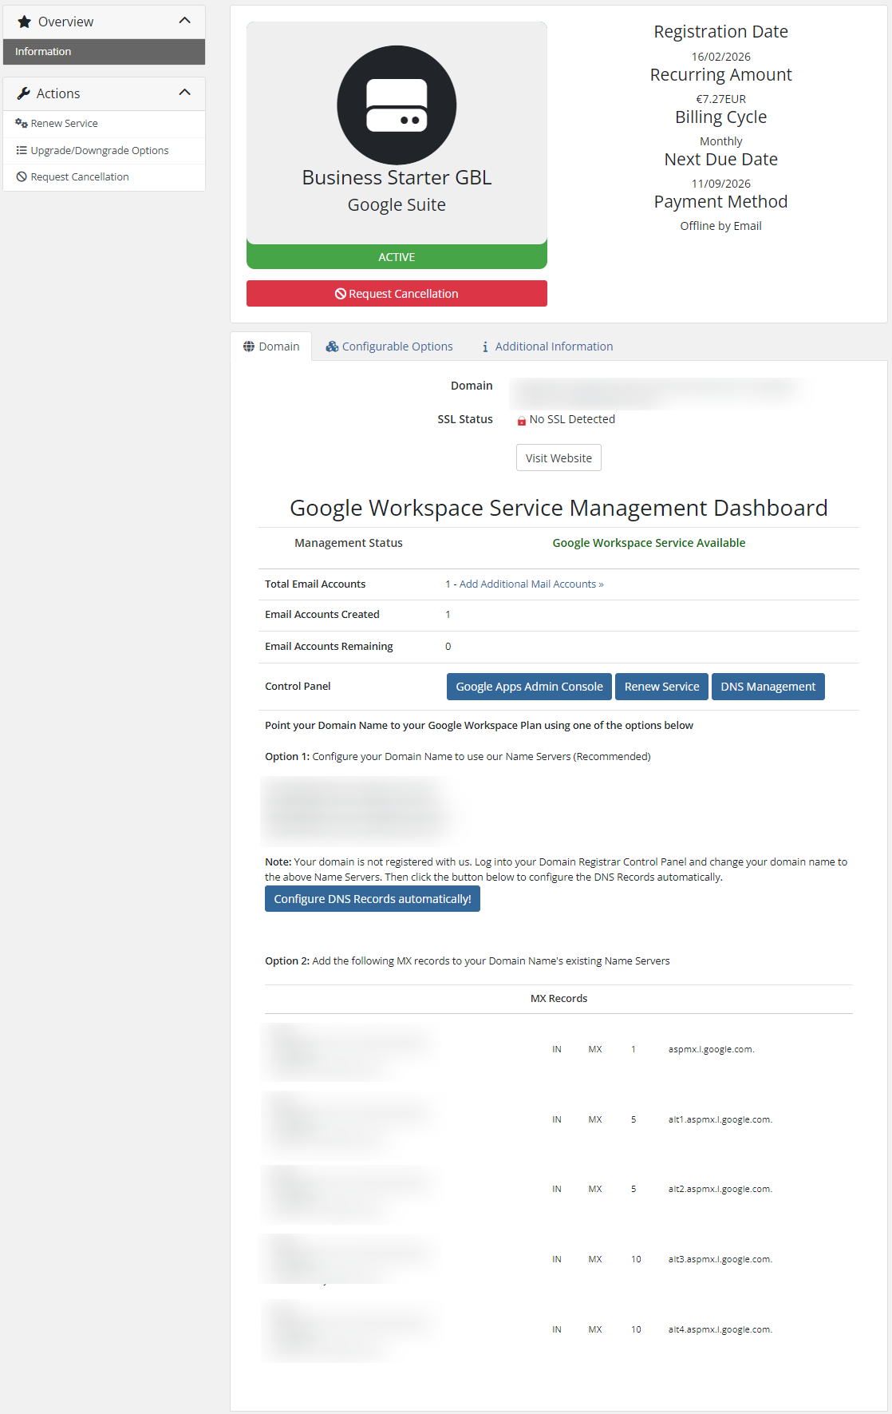This screenshot has height=1414, width=892.
Task: Click the No SSL Detected text
Action: pyautogui.click(x=572, y=419)
